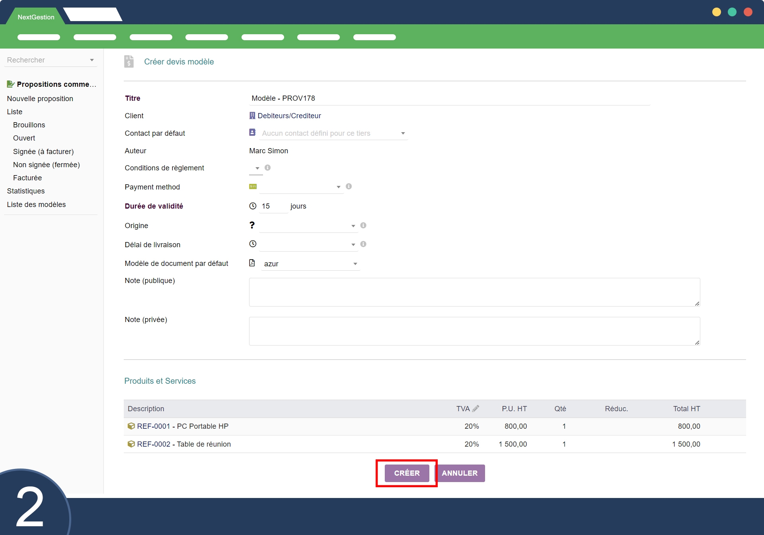The width and height of the screenshot is (764, 535).
Task: Go to Brouillons list in sidebar
Action: pyautogui.click(x=29, y=125)
